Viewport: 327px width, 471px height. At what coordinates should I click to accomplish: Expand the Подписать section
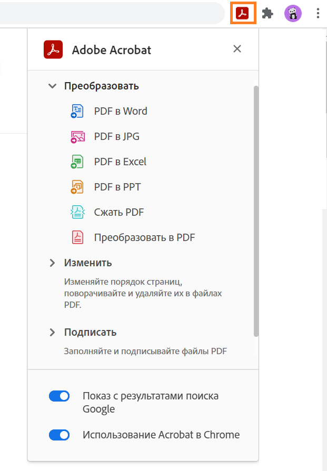[x=52, y=332]
